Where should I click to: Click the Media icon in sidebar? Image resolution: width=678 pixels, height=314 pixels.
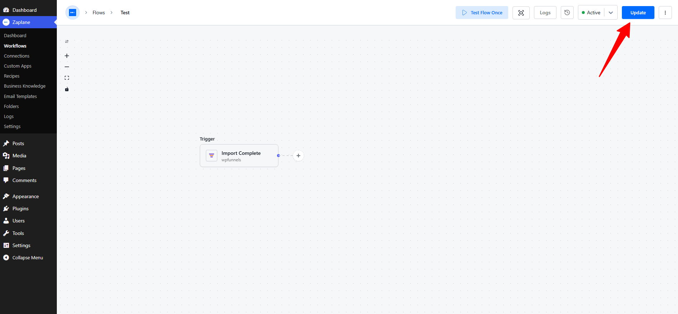6,156
